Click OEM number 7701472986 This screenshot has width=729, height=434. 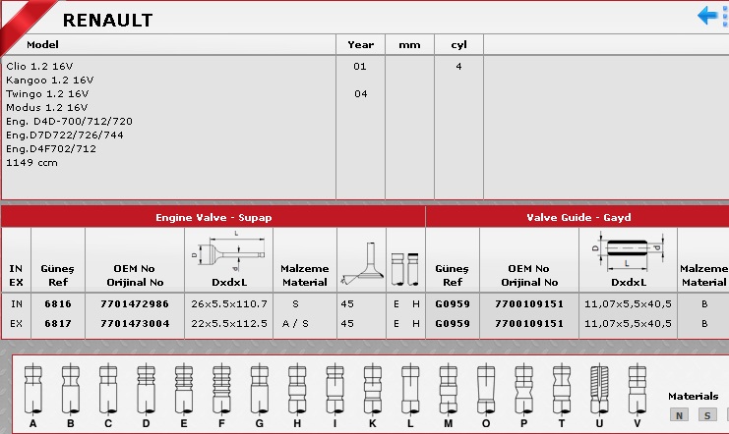click(135, 304)
